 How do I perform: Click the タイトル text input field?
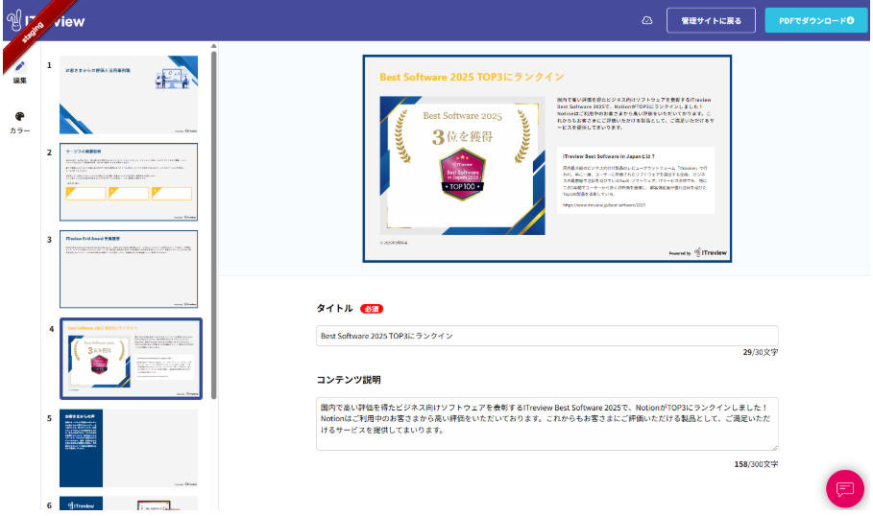pos(546,336)
